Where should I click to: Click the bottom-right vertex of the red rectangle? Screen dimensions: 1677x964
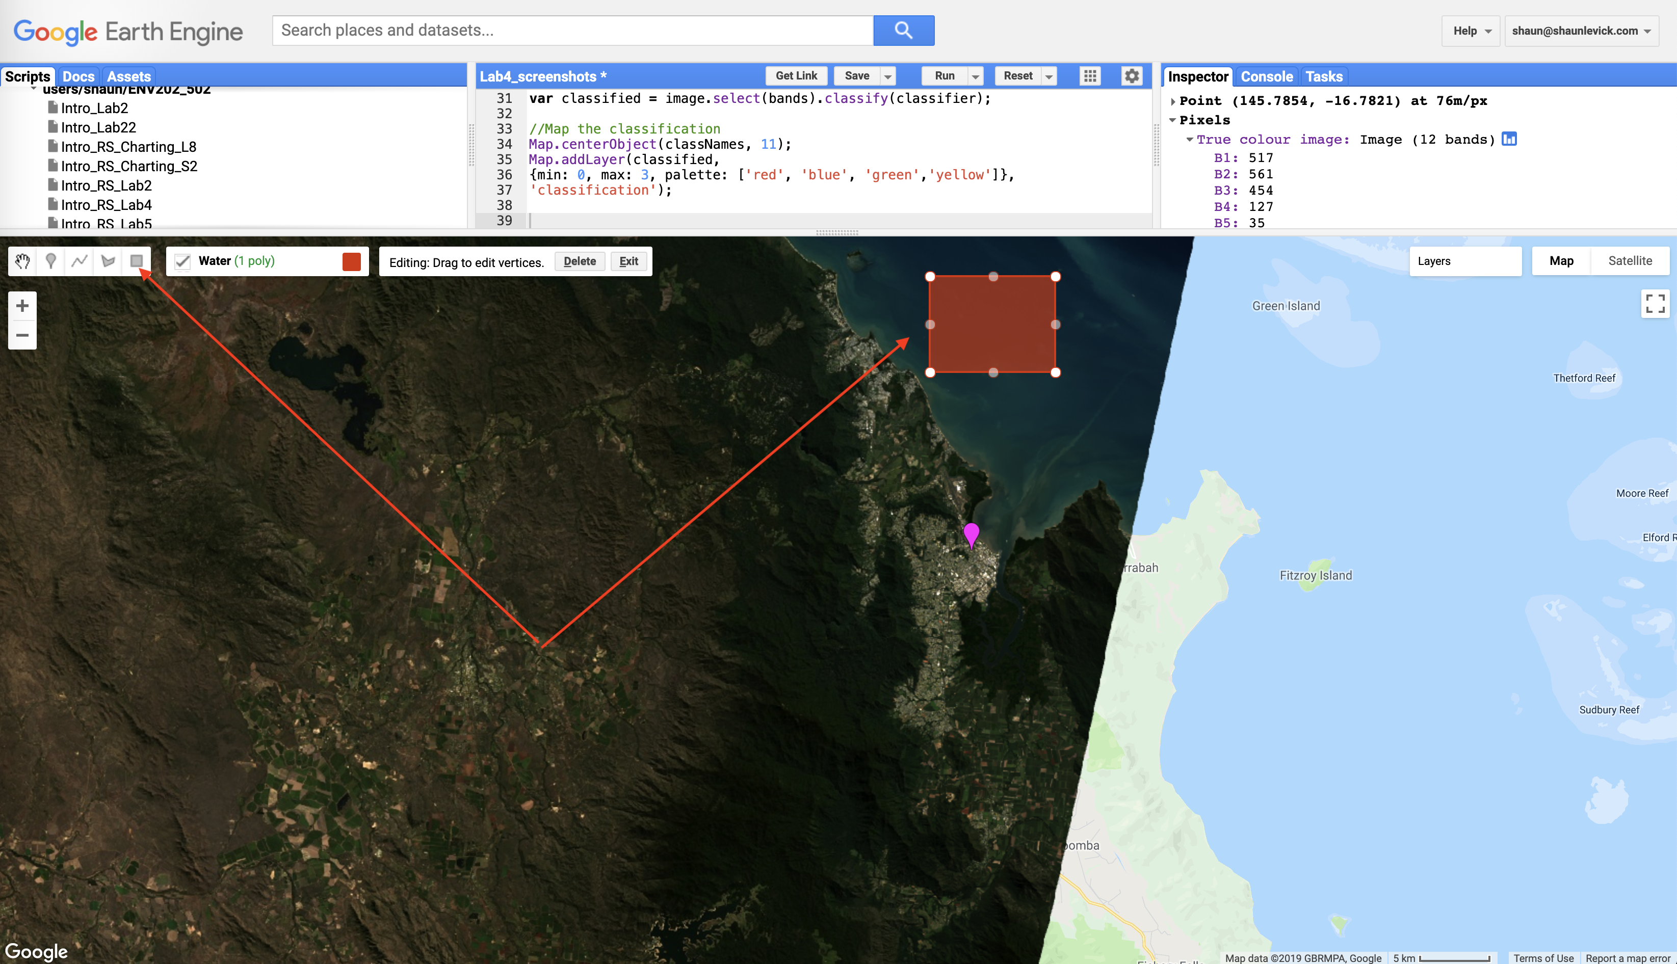coord(1056,373)
